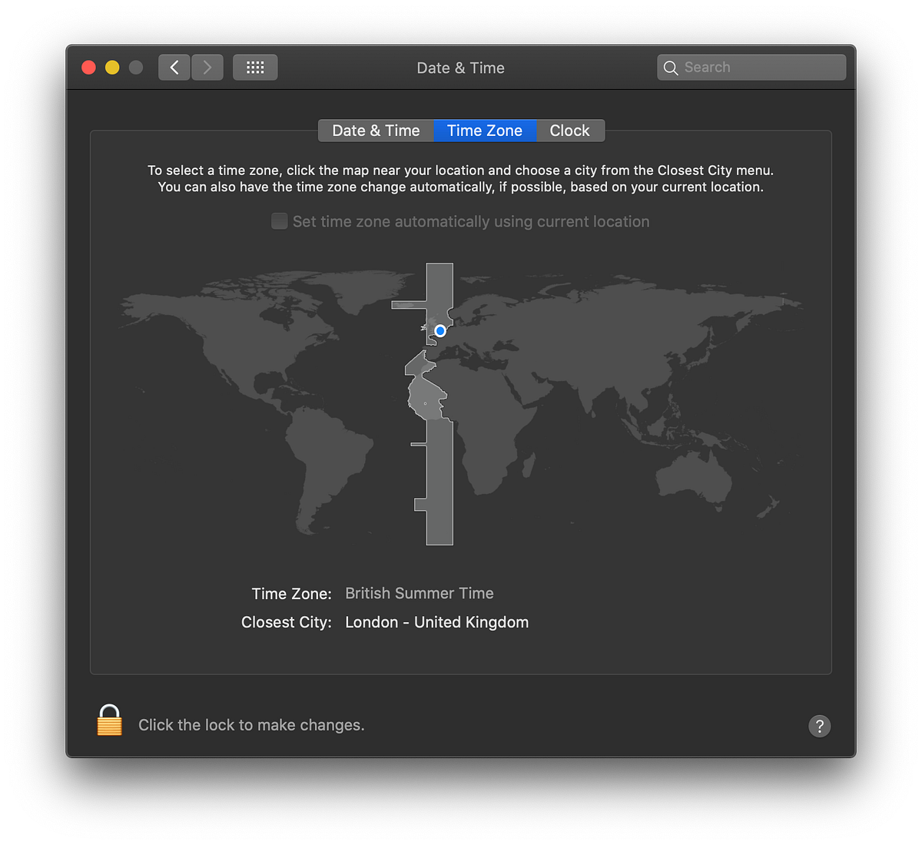The image size is (922, 845).
Task: Open help with the question mark icon
Action: pyautogui.click(x=819, y=726)
